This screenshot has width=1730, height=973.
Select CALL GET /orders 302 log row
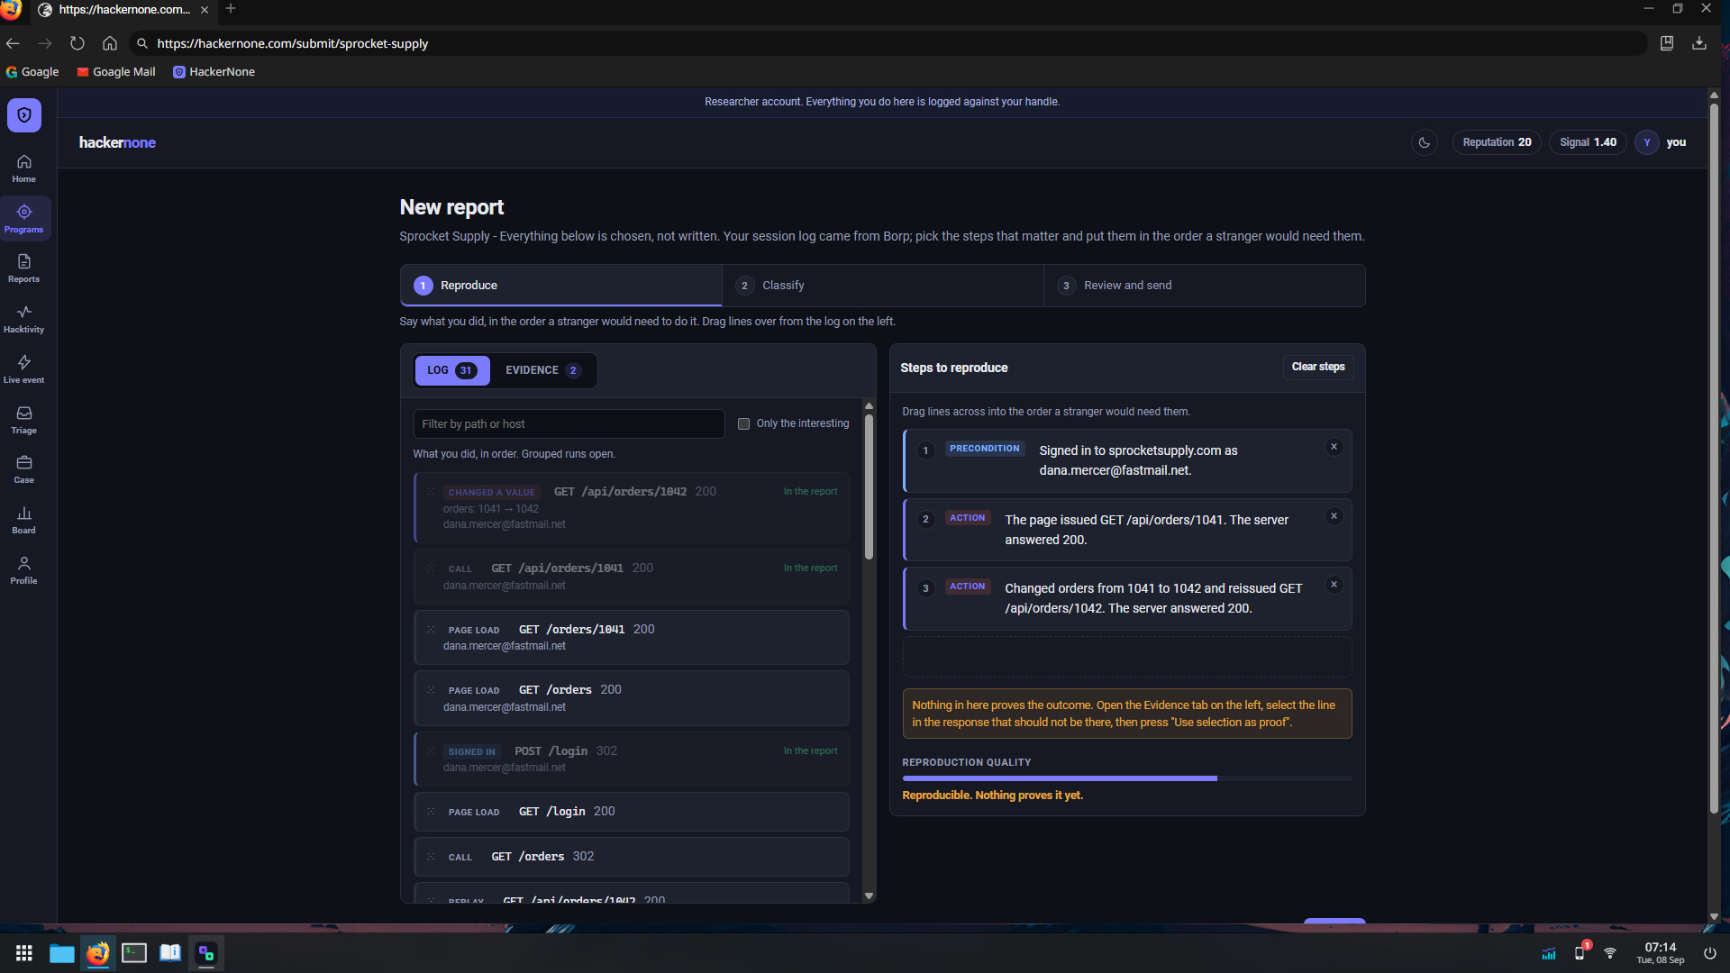point(632,857)
